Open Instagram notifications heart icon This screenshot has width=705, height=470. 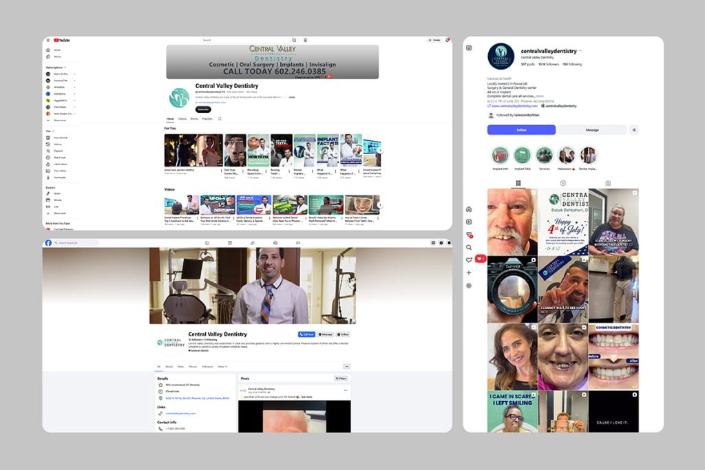point(468,259)
